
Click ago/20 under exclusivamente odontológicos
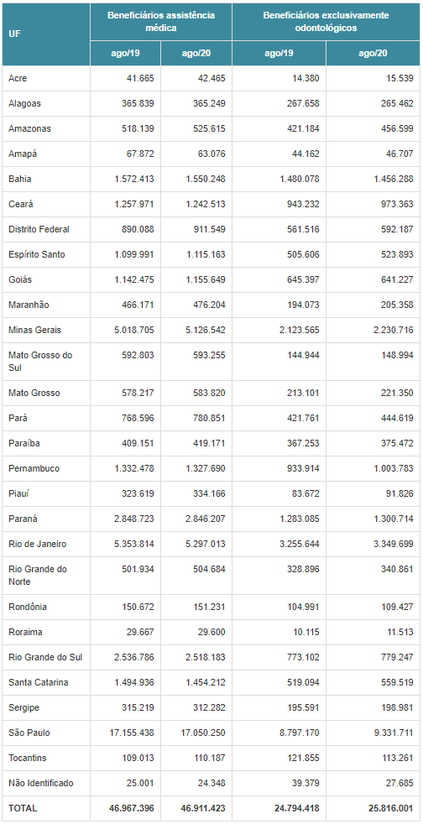click(x=373, y=54)
